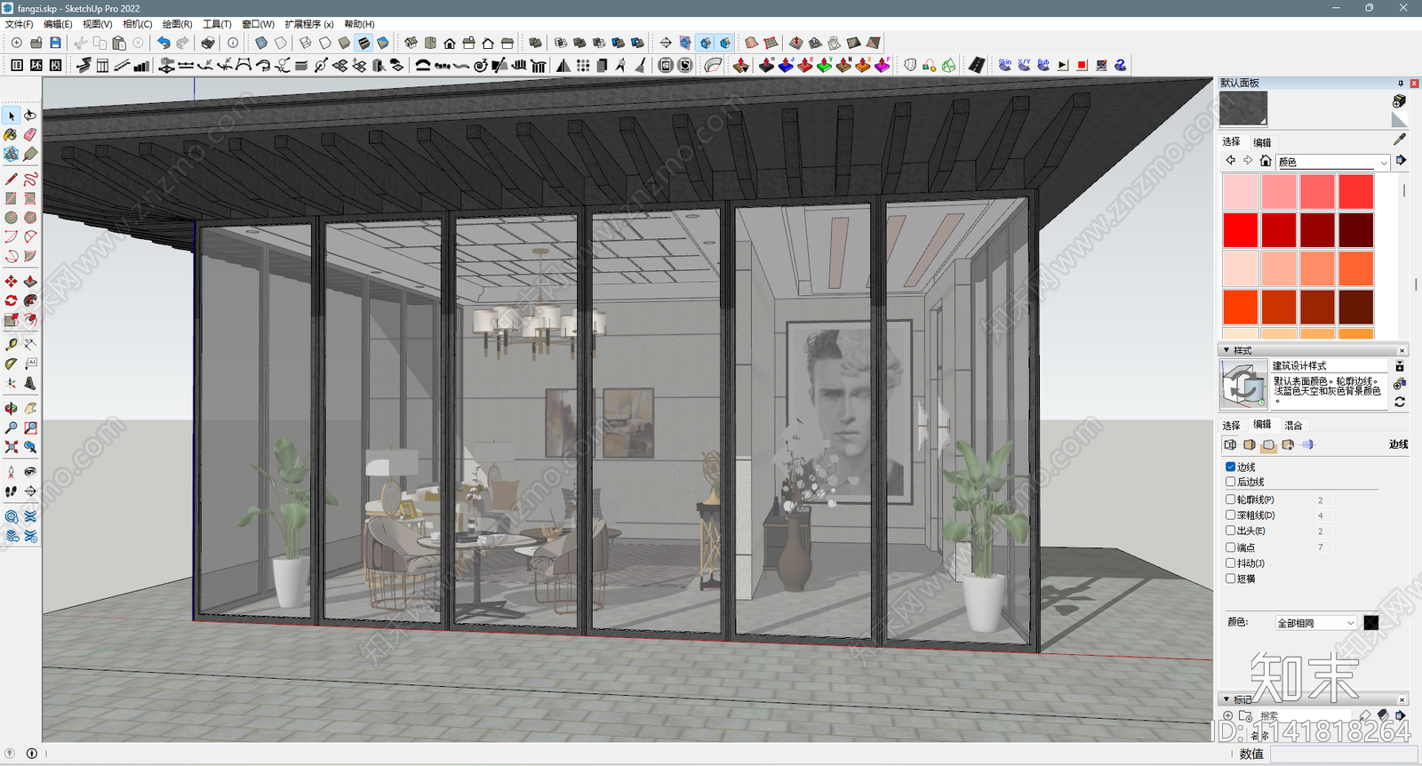Screen dimensions: 1422x766
Task: Click the Zoom Extents tool
Action: coord(12,447)
